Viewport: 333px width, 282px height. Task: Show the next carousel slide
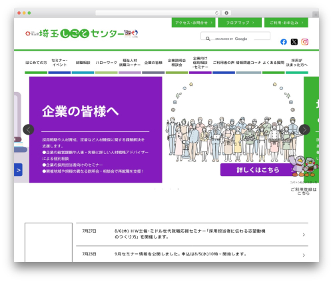304,129
